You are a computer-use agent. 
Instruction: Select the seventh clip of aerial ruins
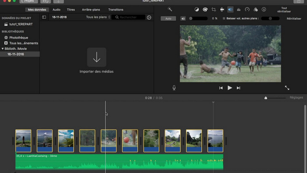click(151, 141)
